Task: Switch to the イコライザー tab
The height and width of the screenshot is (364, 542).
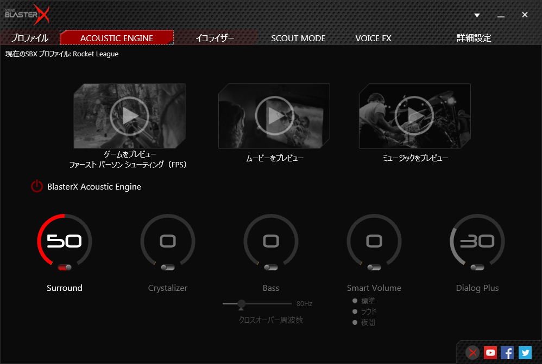Action: pyautogui.click(x=215, y=38)
